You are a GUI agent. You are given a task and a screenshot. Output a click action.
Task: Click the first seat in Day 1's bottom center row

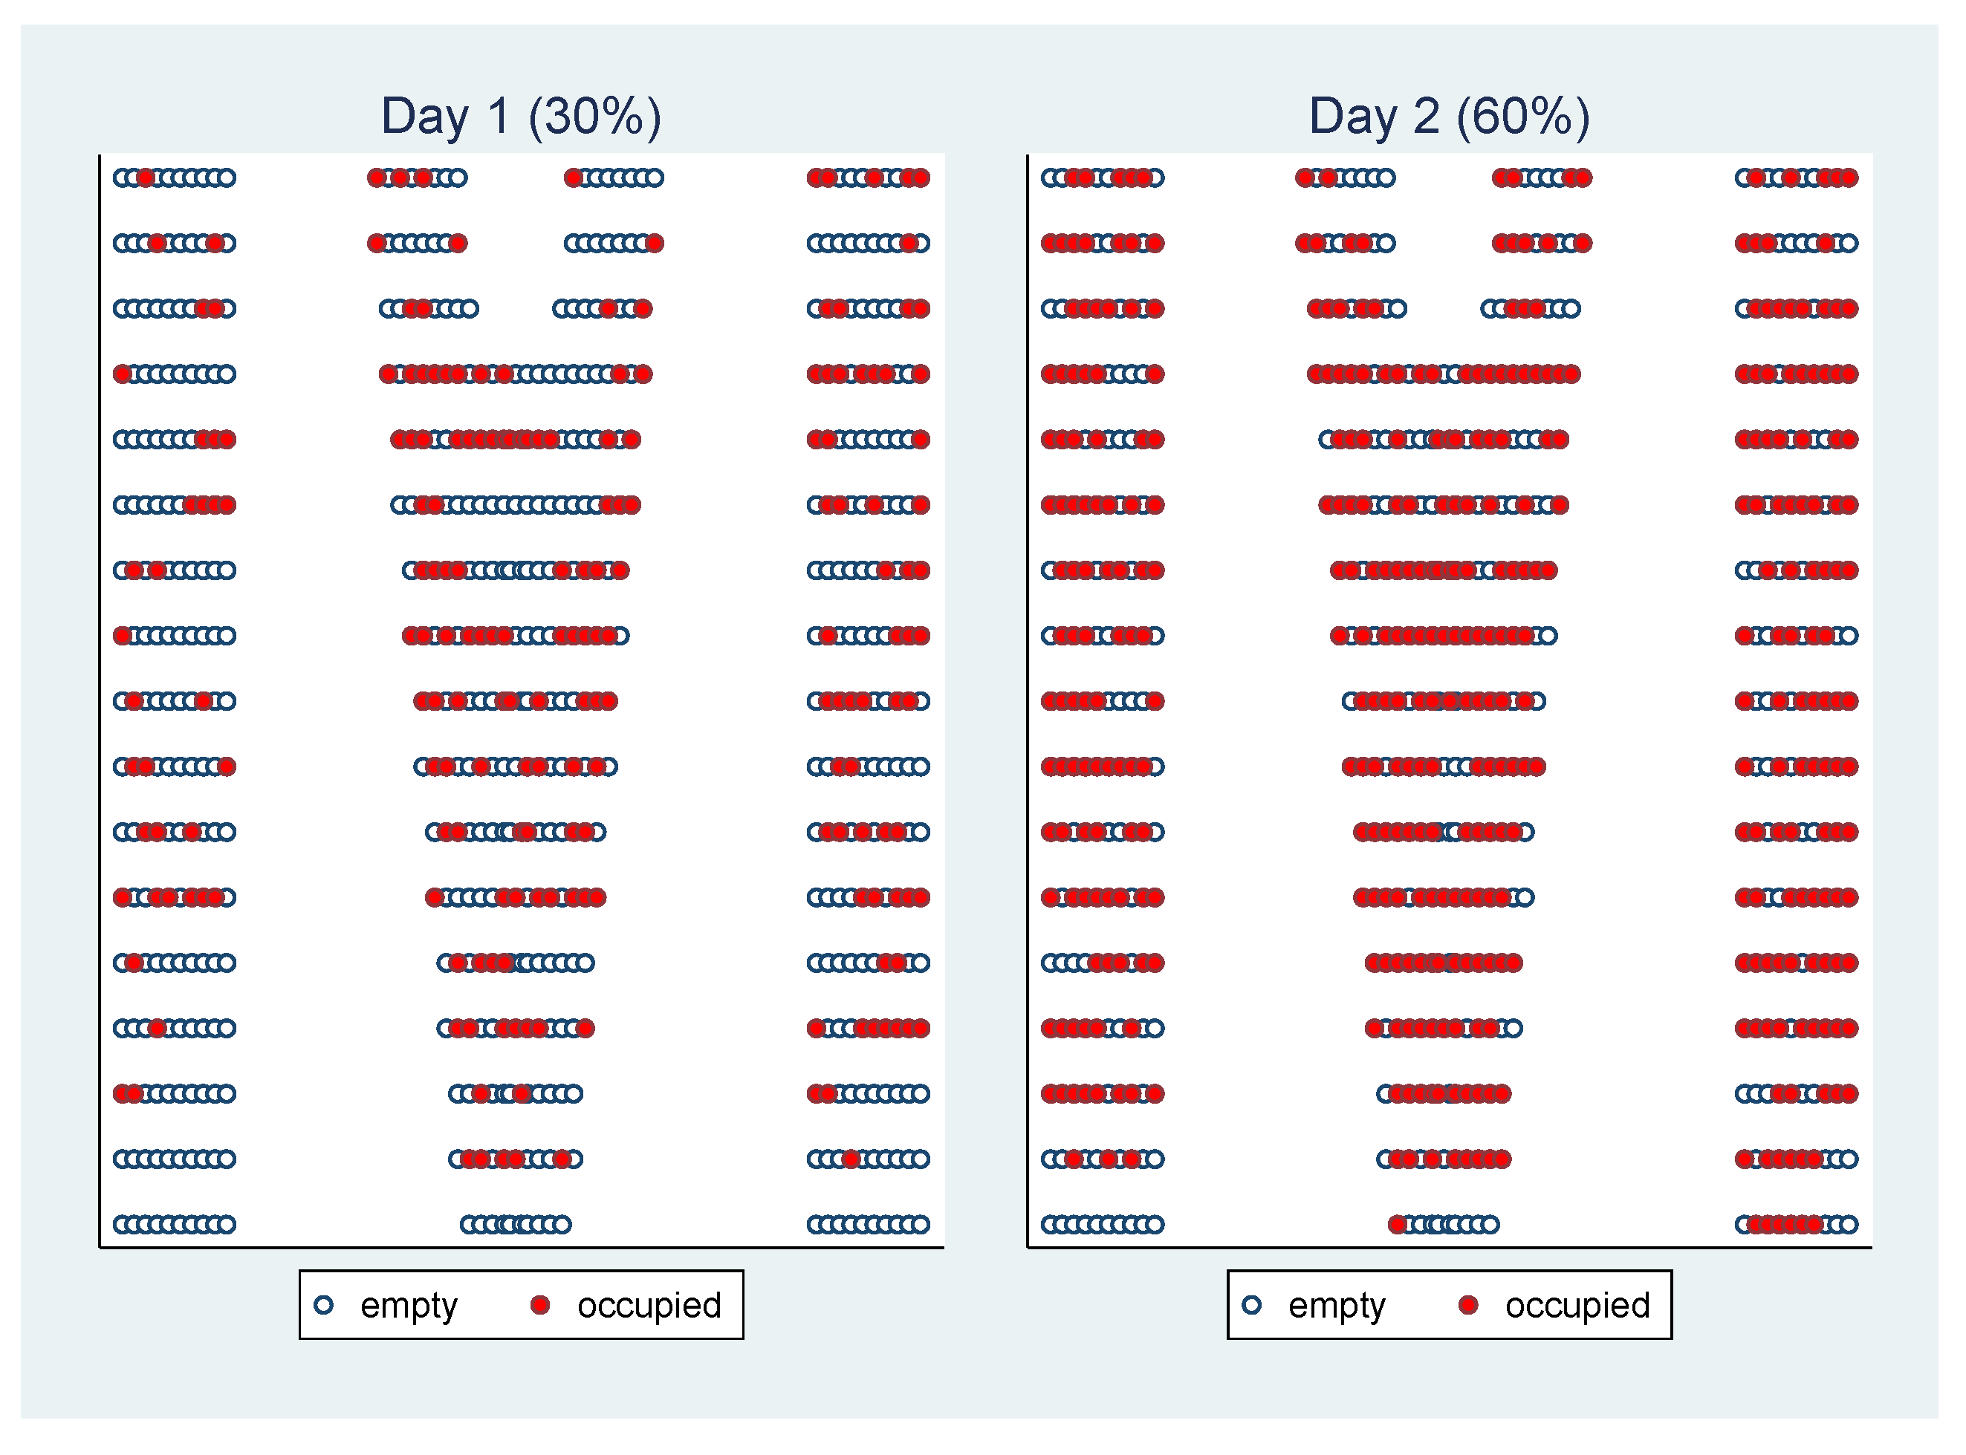click(470, 1224)
